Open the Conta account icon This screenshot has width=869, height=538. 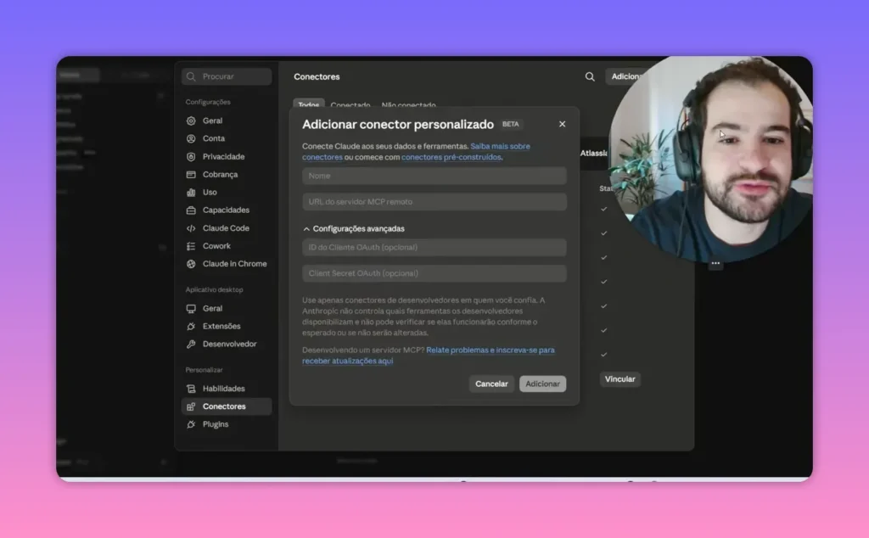(x=191, y=138)
